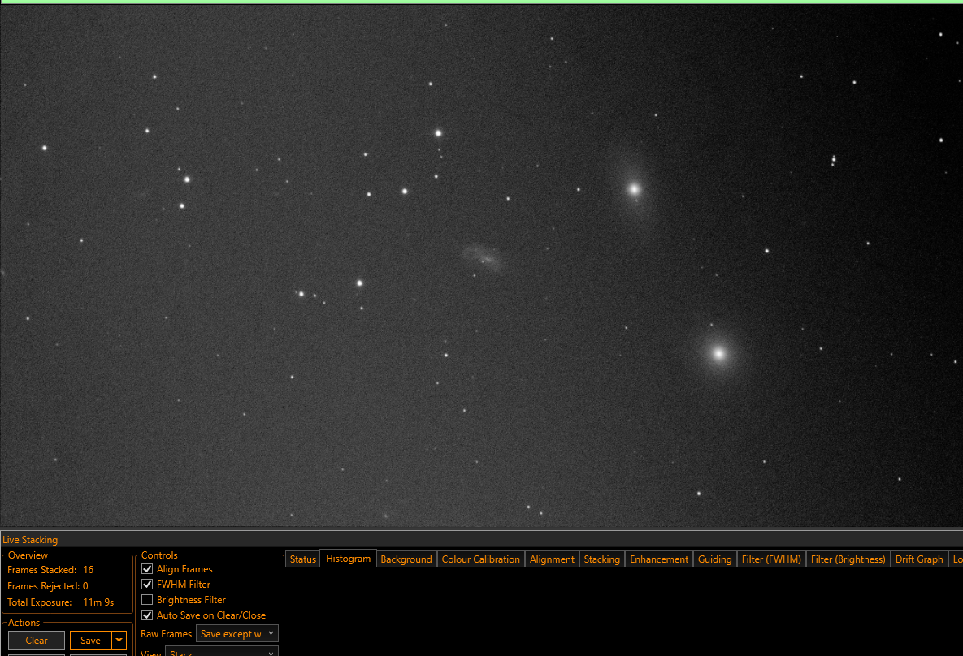Viewport: 963px width, 656px height.
Task: Click the Total Exposure 11m 9s value
Action: 98,602
